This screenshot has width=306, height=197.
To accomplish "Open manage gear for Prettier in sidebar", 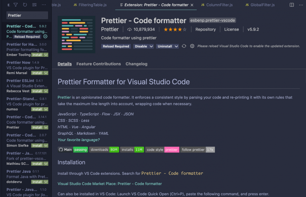I will [45, 37].
